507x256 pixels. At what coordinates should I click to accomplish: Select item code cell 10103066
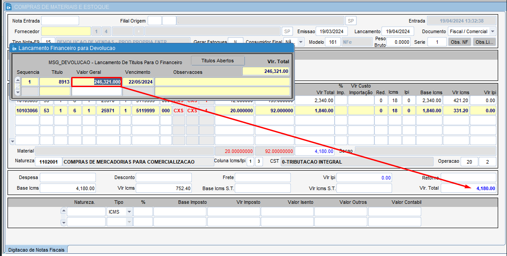(x=27, y=111)
